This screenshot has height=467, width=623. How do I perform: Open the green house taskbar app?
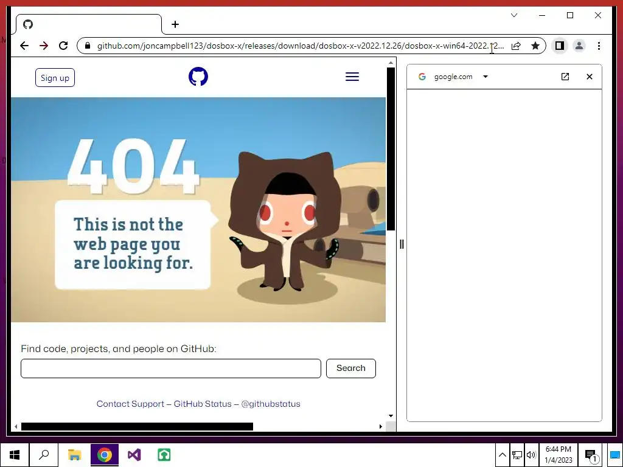pos(164,455)
